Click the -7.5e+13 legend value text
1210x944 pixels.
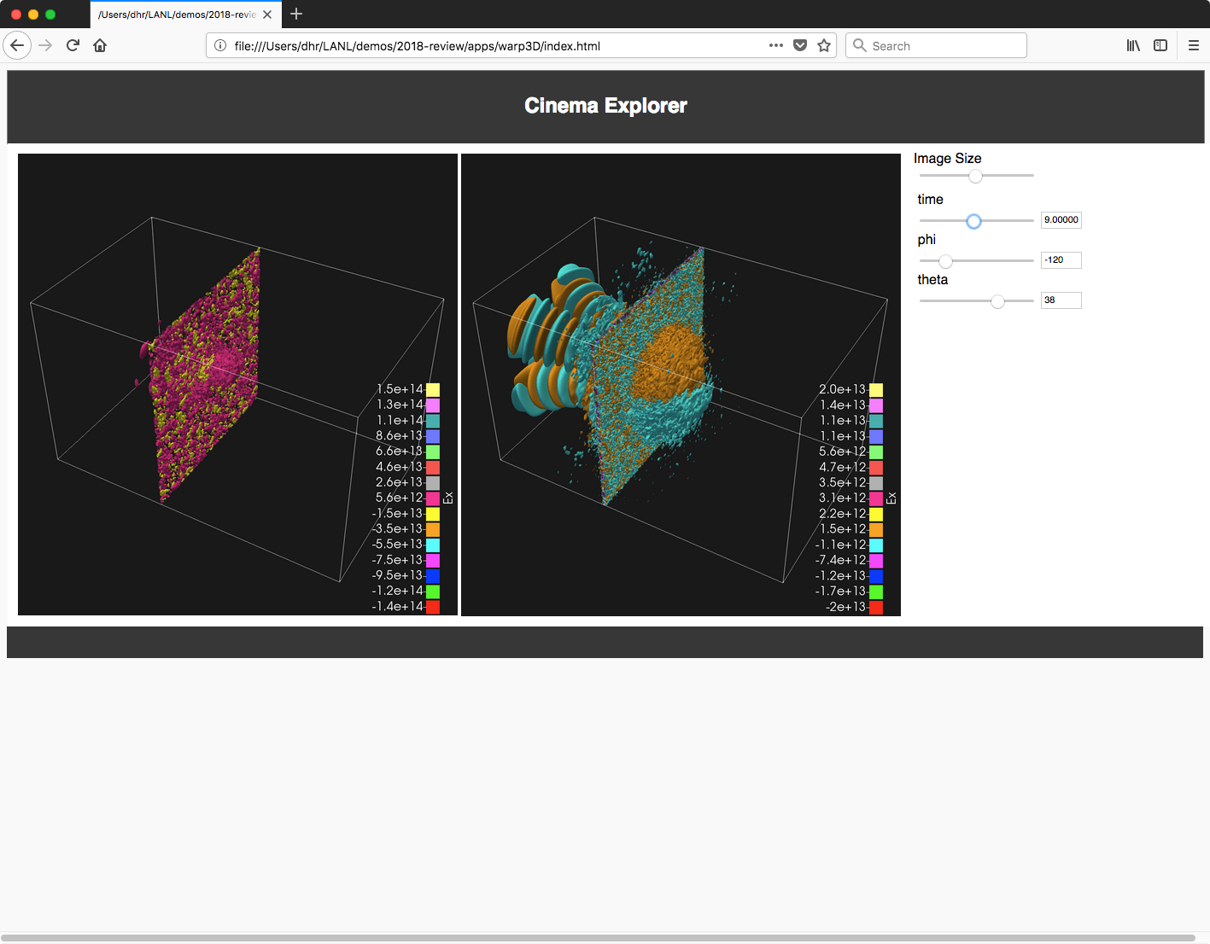[397, 560]
